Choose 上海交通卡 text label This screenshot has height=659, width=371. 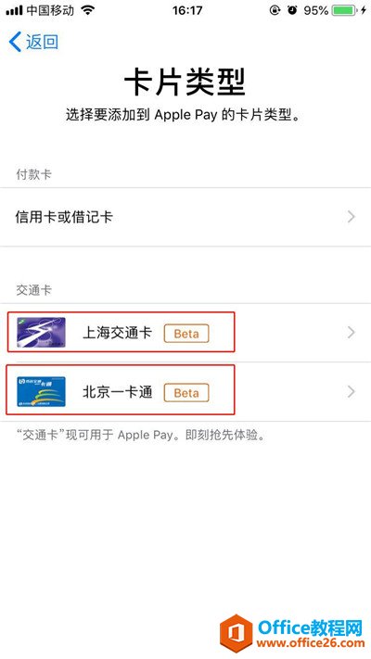[117, 333]
